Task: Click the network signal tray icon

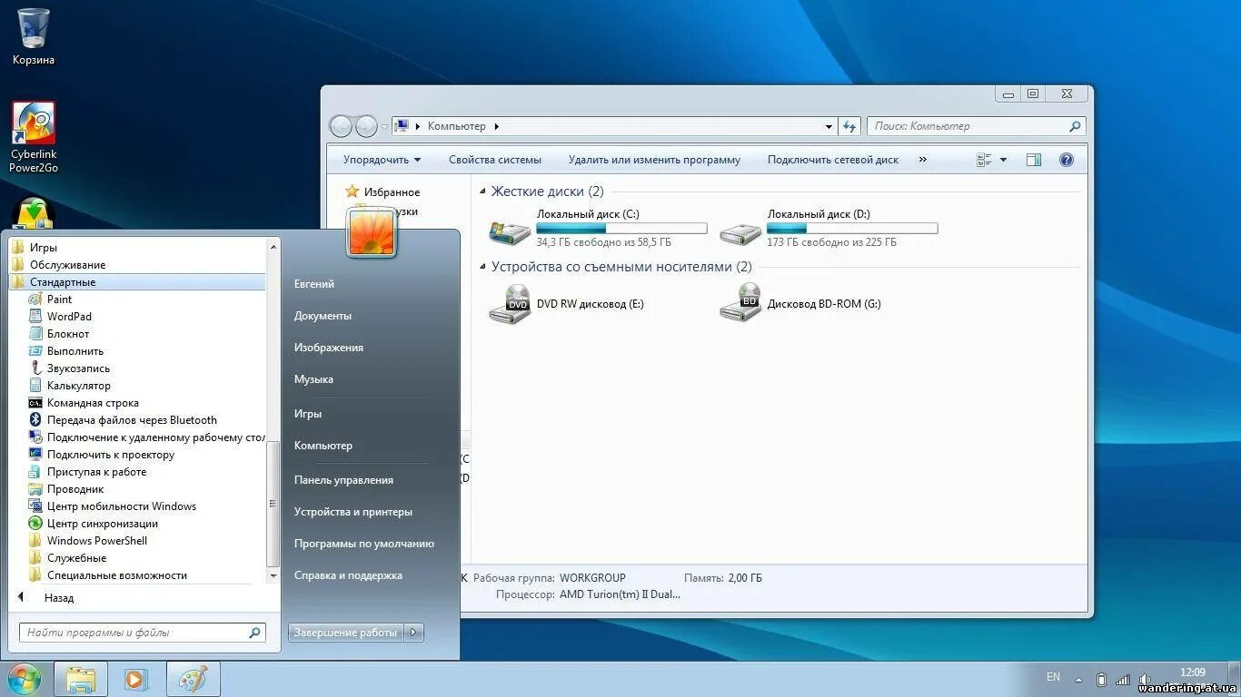Action: 1123,679
